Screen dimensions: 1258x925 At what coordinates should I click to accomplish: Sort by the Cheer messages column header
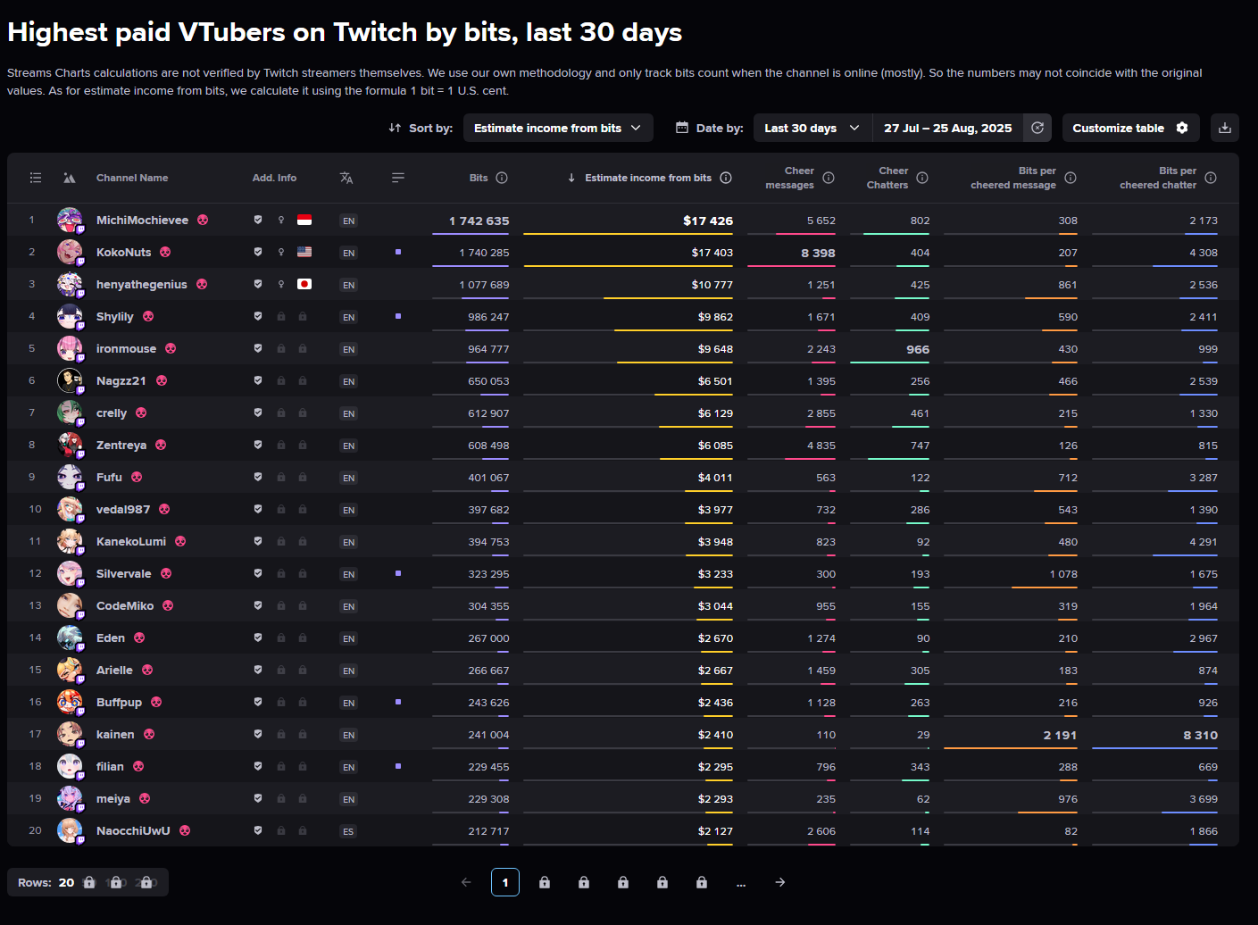tap(790, 178)
